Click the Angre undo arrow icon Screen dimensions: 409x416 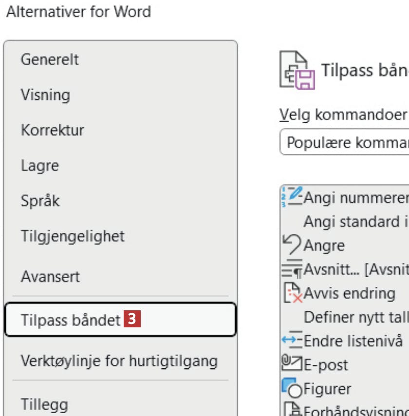(292, 245)
